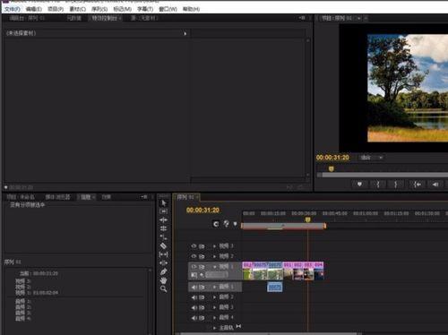The height and width of the screenshot is (335, 448).
Task: Select the Rolling Edit tool
Action: tap(163, 228)
